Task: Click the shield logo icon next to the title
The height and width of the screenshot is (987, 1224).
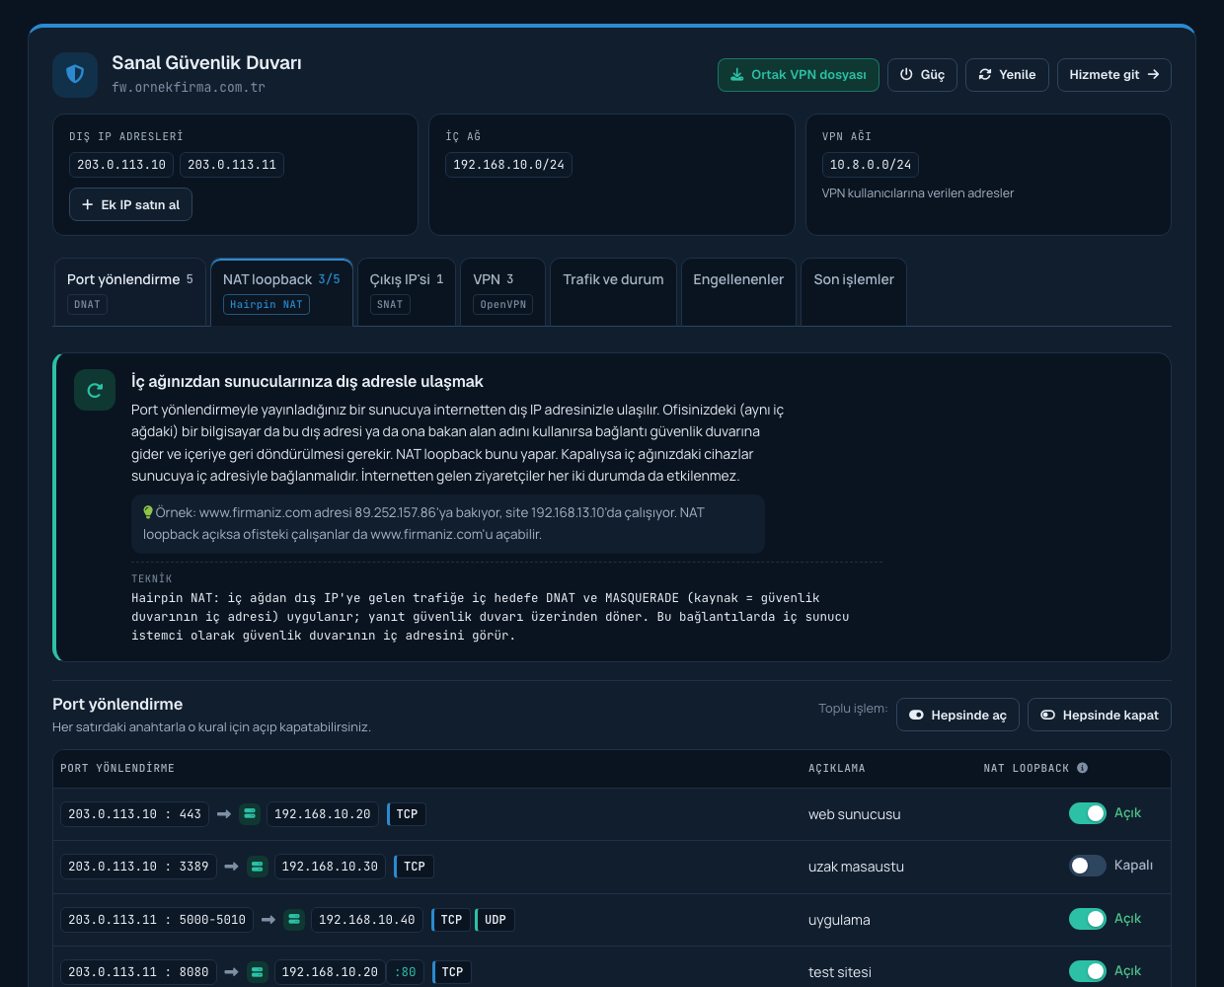Action: pyautogui.click(x=75, y=74)
